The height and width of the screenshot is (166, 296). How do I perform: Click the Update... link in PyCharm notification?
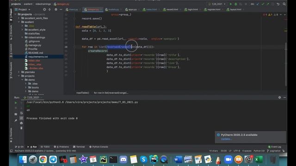click(x=226, y=139)
